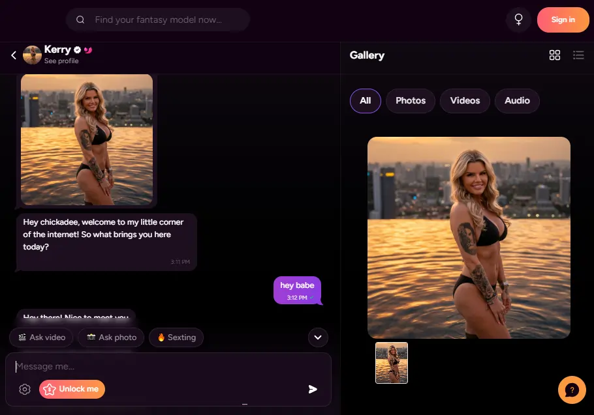Focus the 'Message me...' input field

168,366
